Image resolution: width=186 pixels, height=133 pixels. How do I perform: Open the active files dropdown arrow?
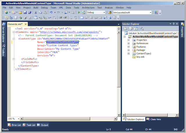(119, 24)
